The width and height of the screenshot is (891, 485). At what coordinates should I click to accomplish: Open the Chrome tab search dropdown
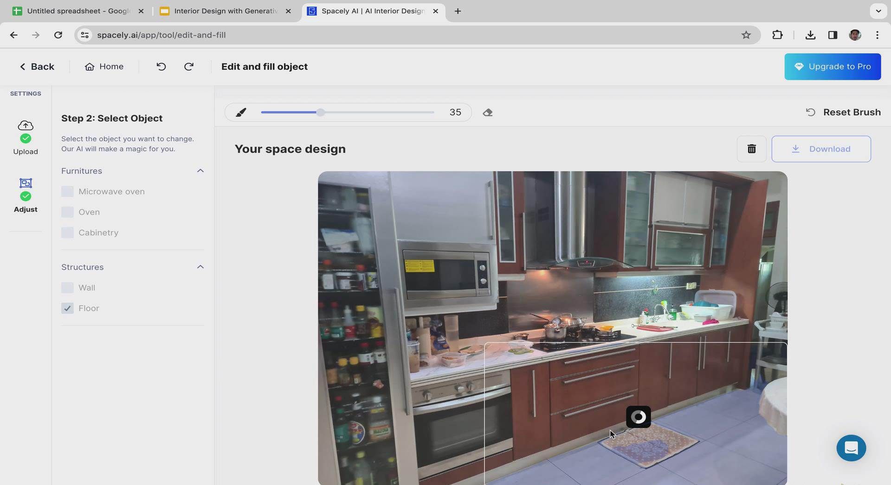pyautogui.click(x=878, y=11)
